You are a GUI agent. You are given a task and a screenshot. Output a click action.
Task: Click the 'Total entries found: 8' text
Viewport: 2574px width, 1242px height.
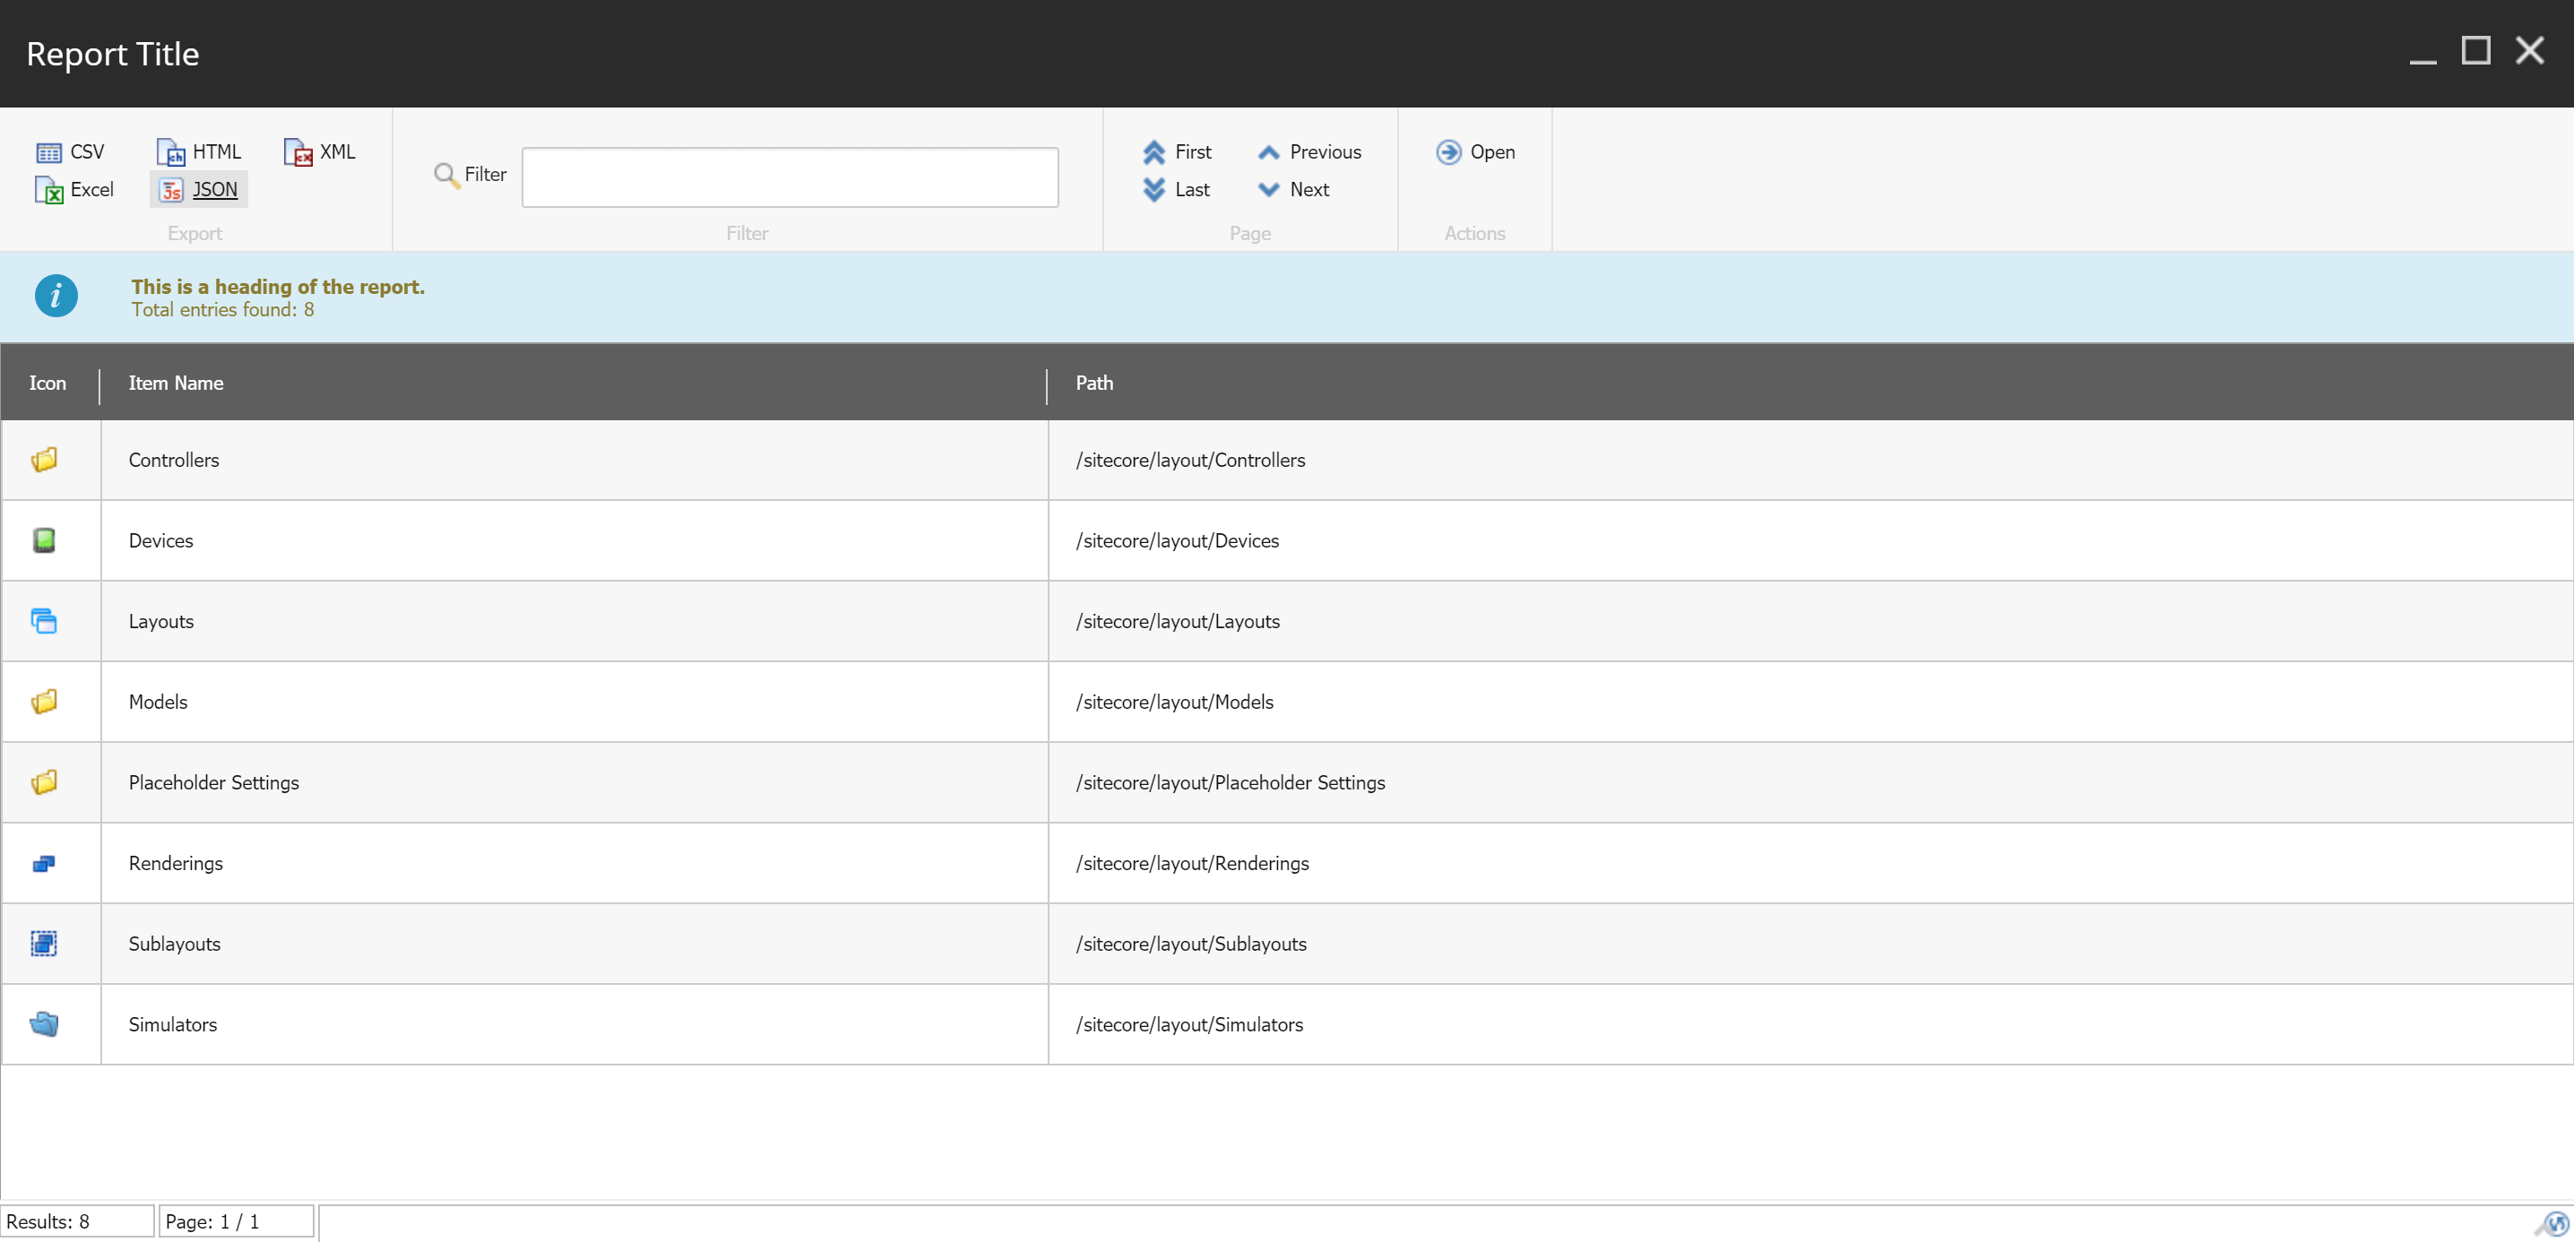pos(223,310)
